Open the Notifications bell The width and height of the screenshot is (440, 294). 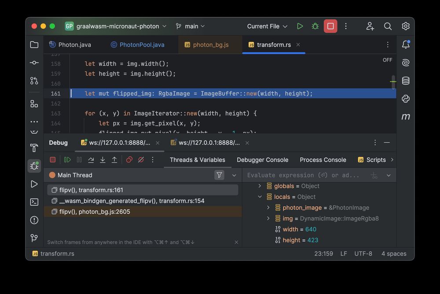tap(406, 45)
